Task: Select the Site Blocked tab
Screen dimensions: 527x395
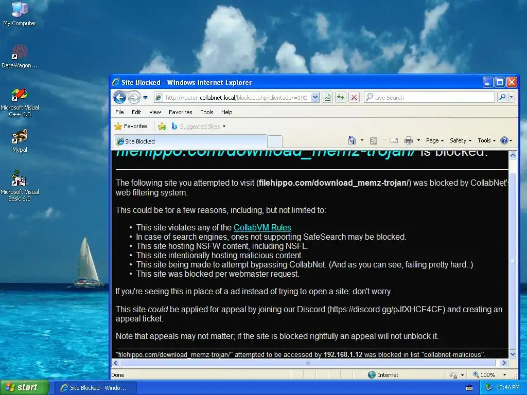Action: point(190,141)
